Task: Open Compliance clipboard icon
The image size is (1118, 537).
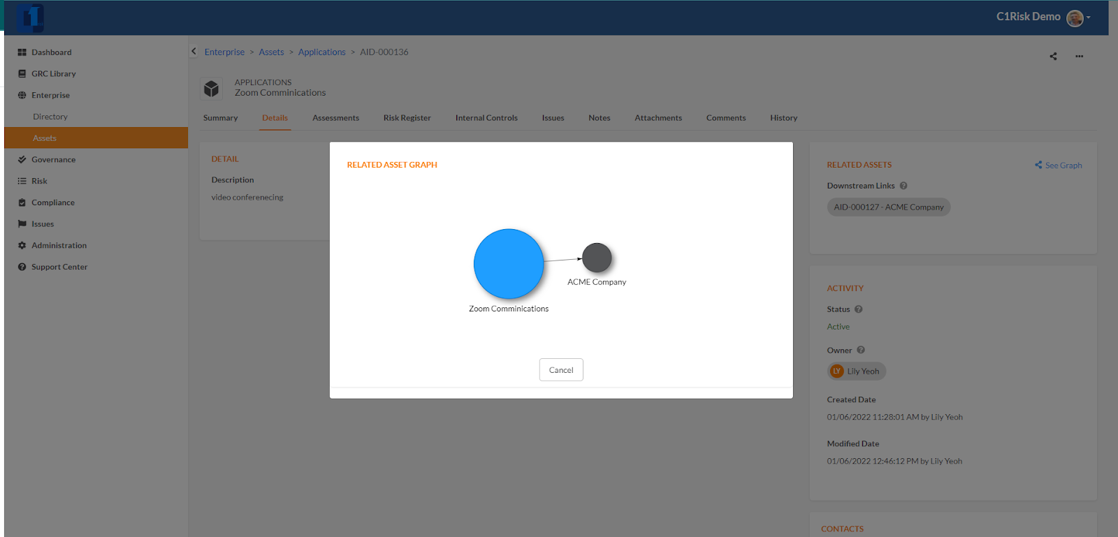Action: point(22,203)
